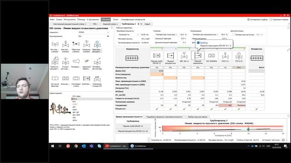Image resolution: width=291 pixels, height=163 pixels.
Task: Click the condenser (Конденсатор) symbol
Action: (x=132, y=58)
